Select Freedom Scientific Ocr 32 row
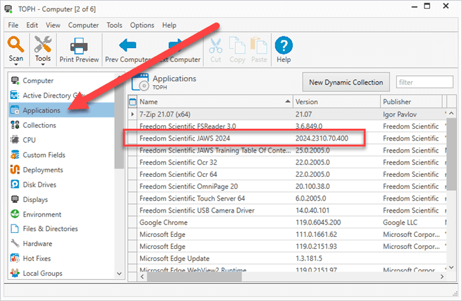 [x=287, y=162]
